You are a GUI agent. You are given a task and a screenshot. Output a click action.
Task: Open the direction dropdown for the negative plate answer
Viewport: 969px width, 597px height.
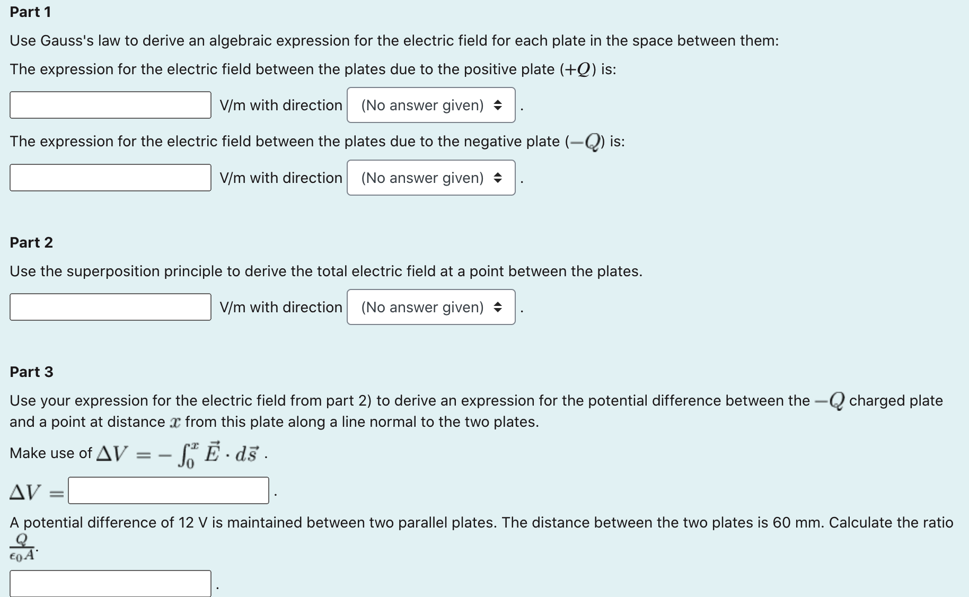click(x=430, y=178)
